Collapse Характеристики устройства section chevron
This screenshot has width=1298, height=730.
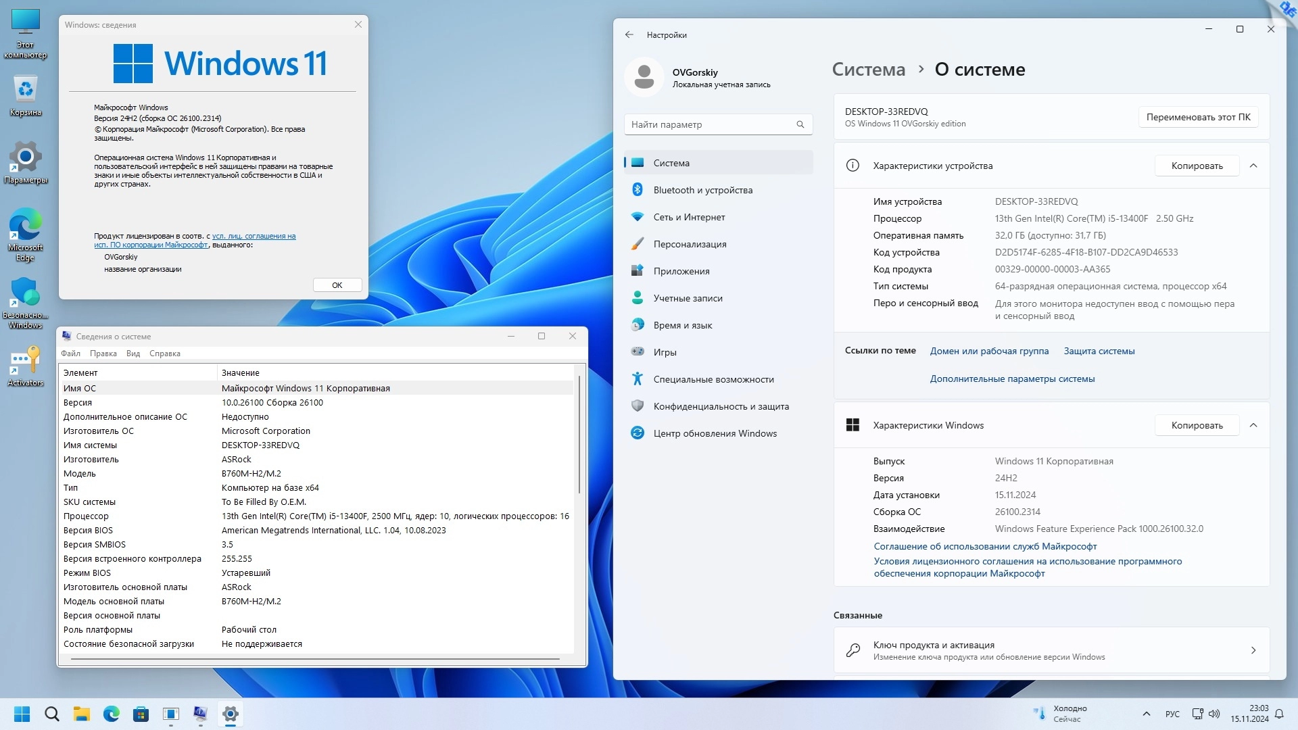1253,166
